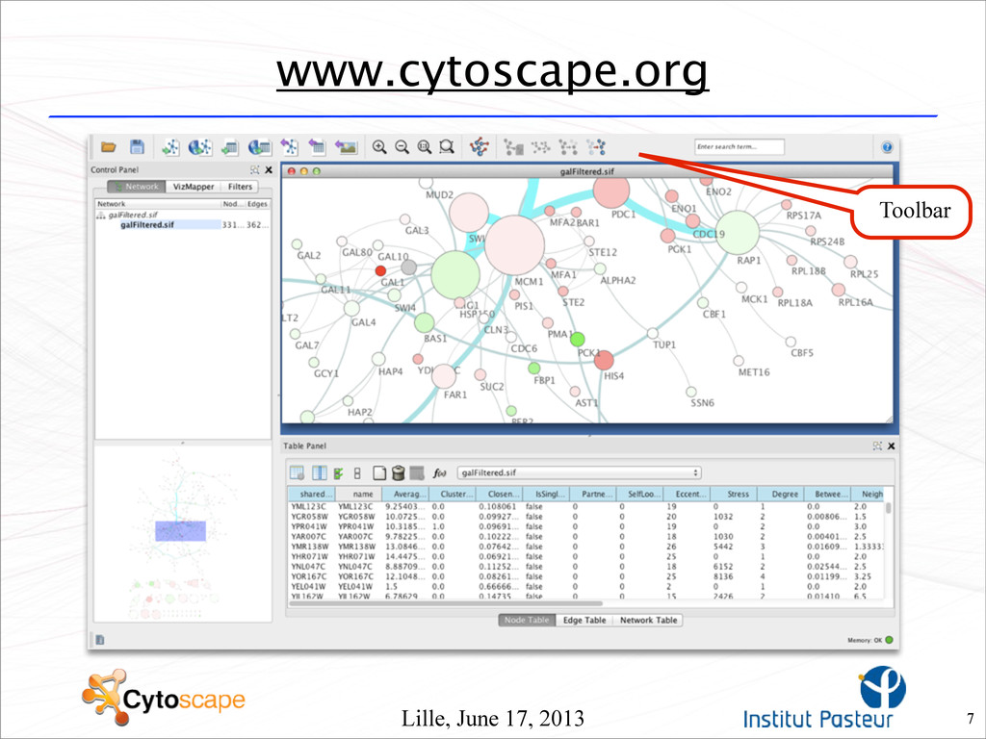Viewport: 986px width, 739px height.
Task: Show columns chooser icon in Table Panel
Action: coord(320,472)
